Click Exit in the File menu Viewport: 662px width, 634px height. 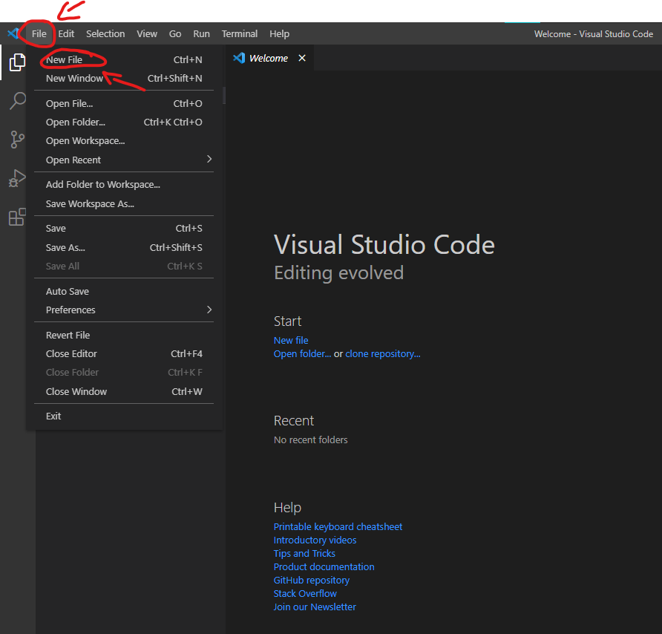[x=124, y=416]
